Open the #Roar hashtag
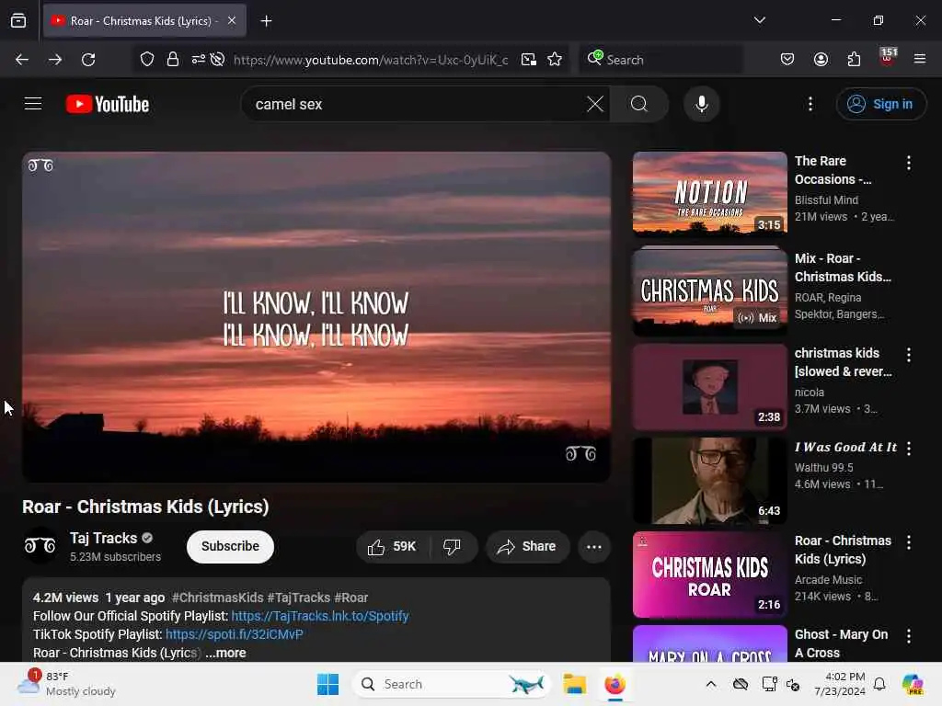This screenshot has width=942, height=706. 350,598
